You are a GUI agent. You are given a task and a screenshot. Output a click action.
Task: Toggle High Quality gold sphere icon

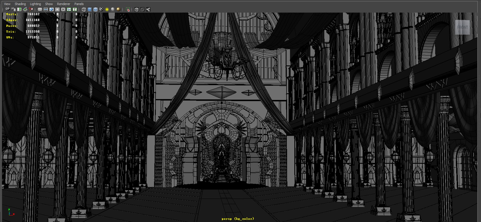point(118,10)
